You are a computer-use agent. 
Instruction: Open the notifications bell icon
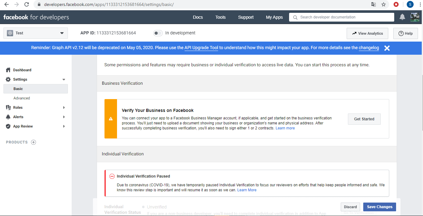click(x=402, y=17)
